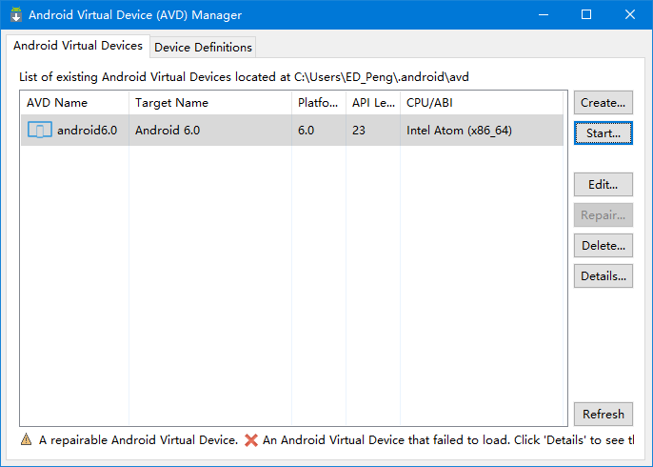Click the repairable warning triangle icon
The height and width of the screenshot is (467, 653).
[27, 440]
